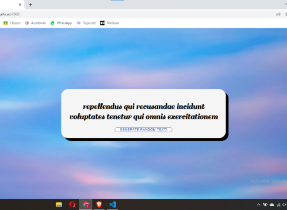Show hidden system tray icons
Image resolution: width=287 pixels, height=210 pixels.
tap(259, 204)
